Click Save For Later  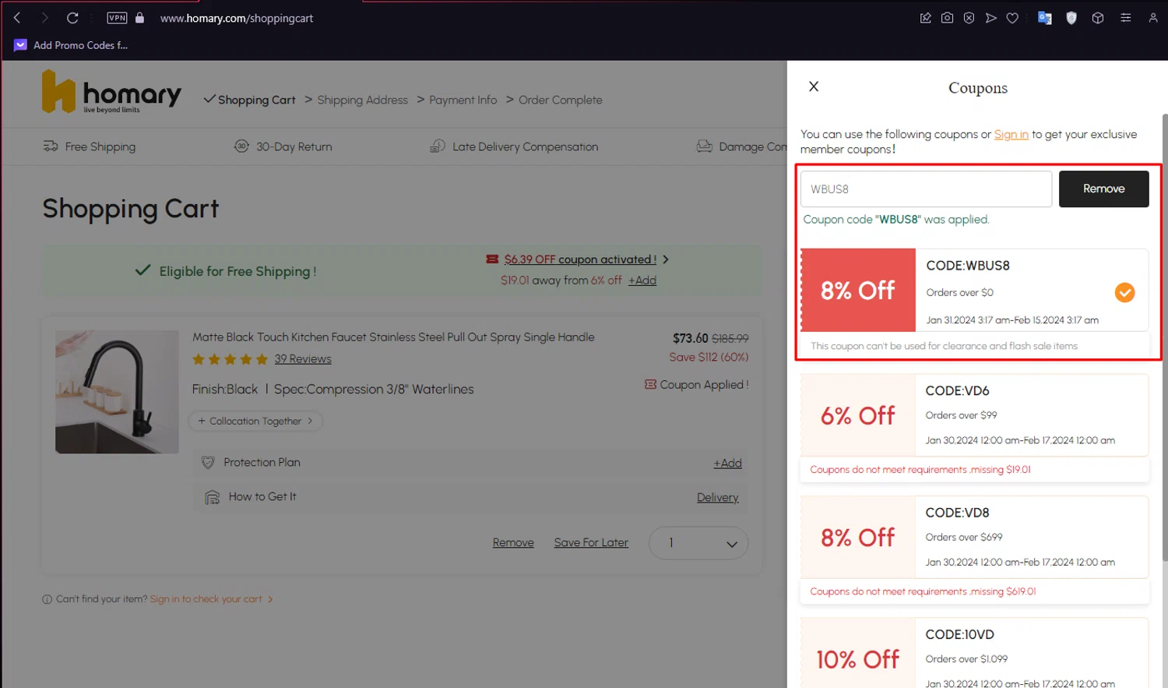[x=591, y=542]
